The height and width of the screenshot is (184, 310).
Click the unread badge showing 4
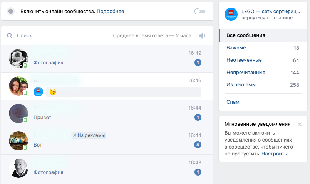[x=198, y=145]
